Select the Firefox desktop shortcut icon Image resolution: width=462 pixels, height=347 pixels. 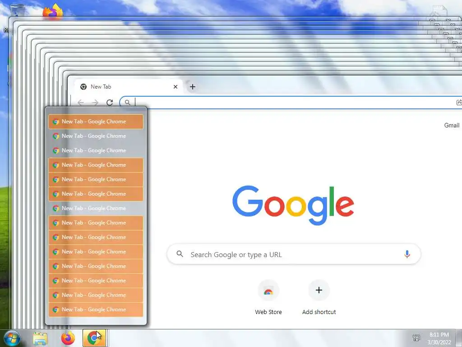53,11
